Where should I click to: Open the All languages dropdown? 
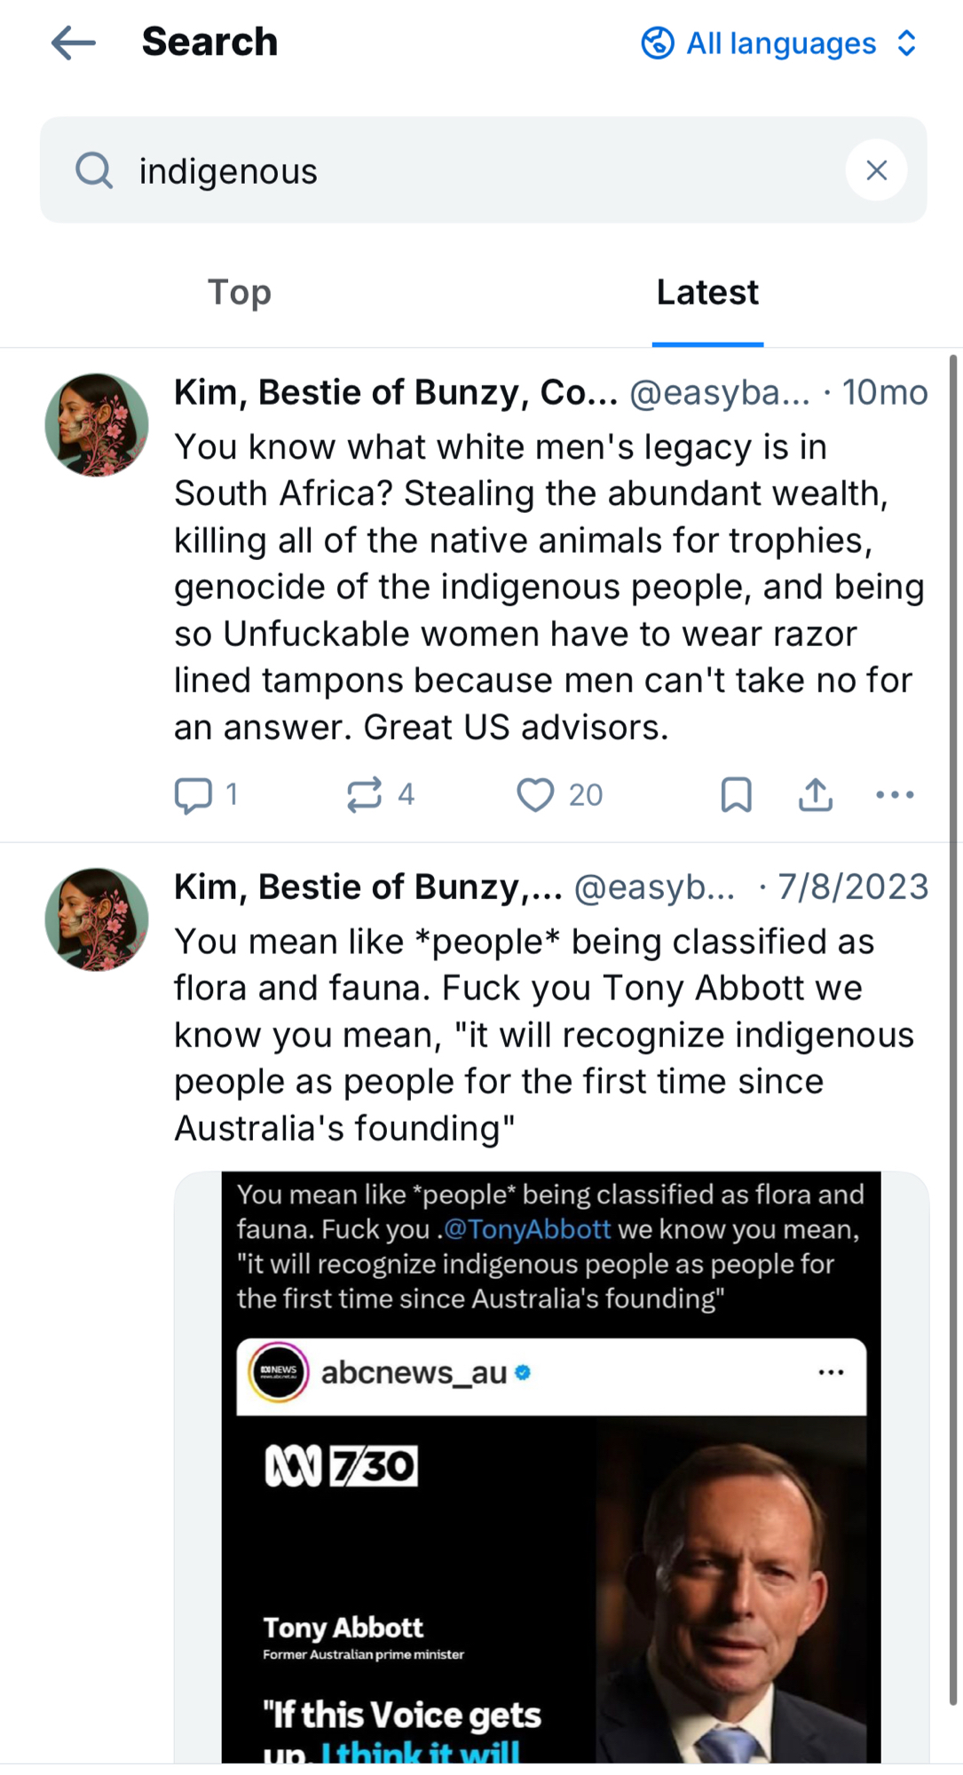(779, 43)
